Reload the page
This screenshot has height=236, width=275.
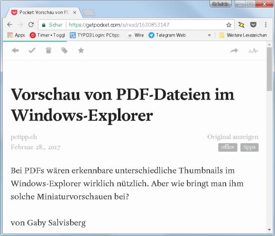coord(31,25)
